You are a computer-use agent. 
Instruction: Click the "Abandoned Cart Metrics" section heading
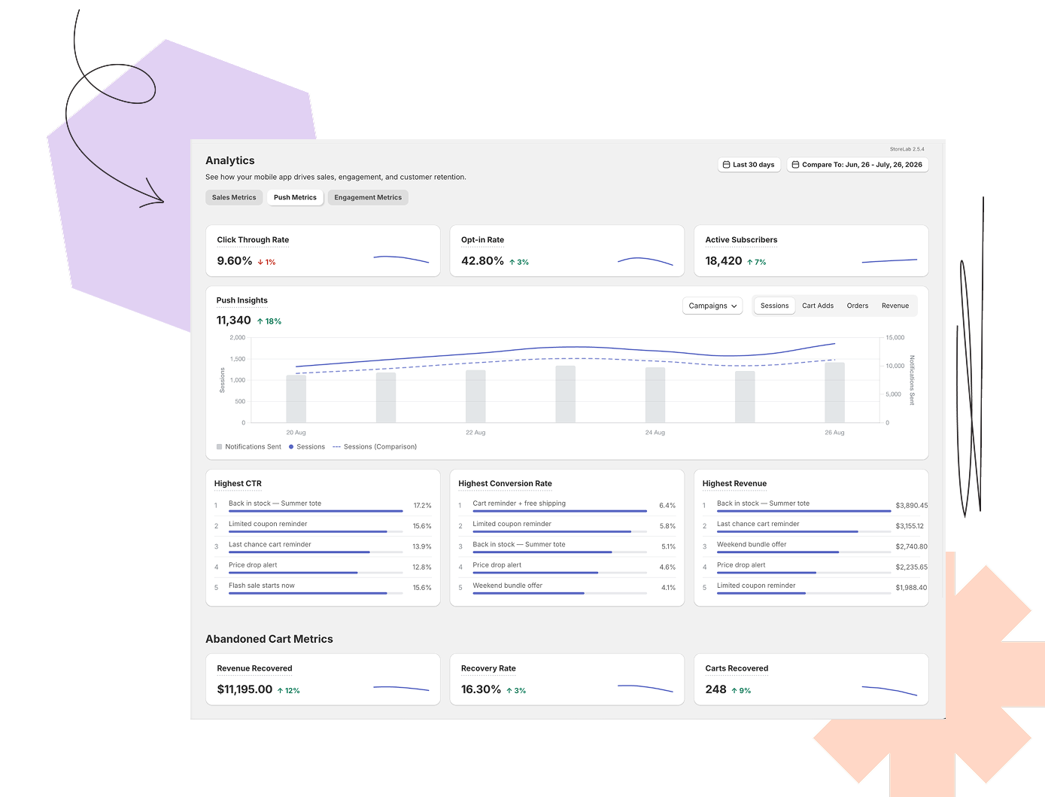pos(269,639)
